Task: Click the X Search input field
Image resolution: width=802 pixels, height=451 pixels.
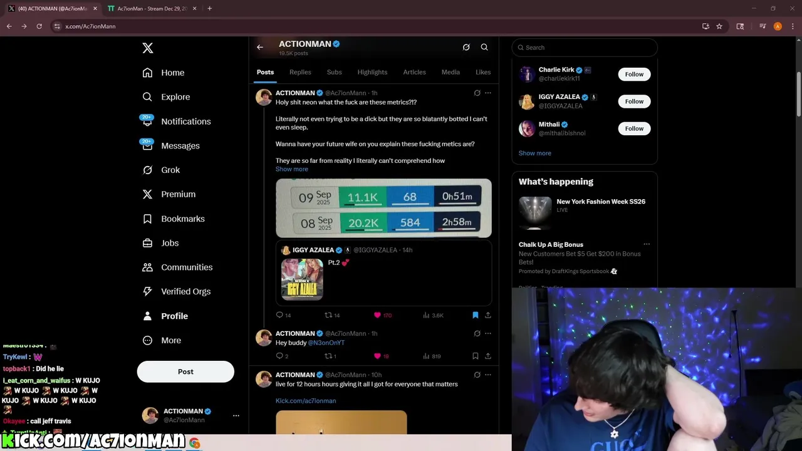Action: click(585, 48)
